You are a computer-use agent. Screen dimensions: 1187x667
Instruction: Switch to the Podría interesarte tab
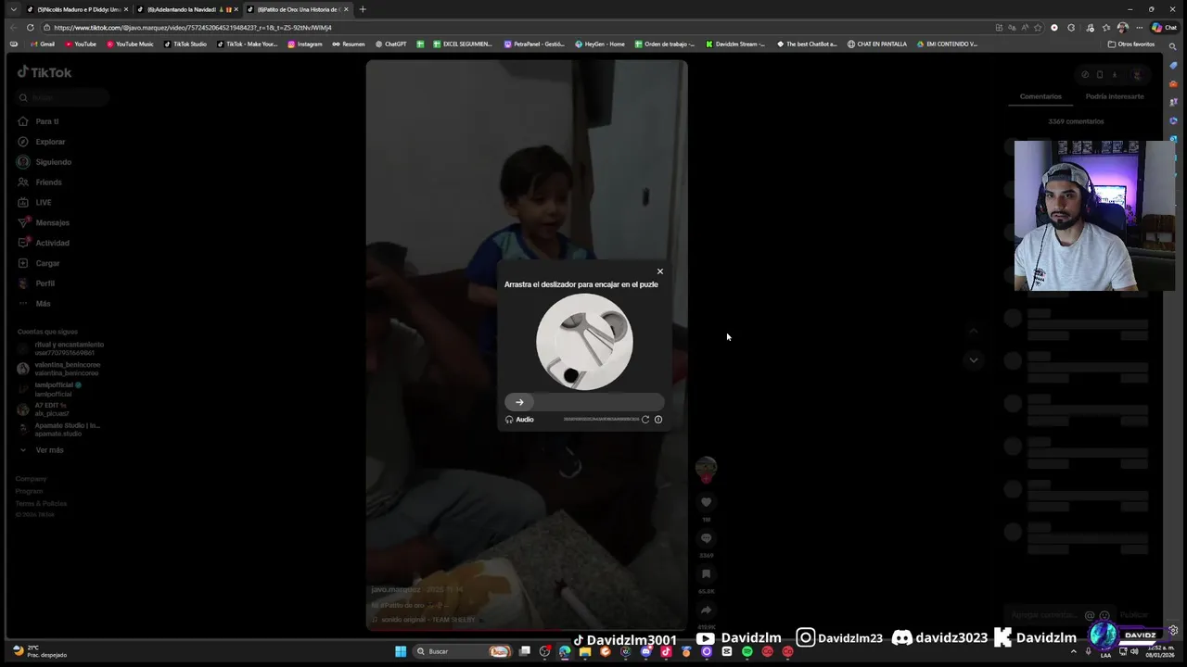[x=1115, y=96]
